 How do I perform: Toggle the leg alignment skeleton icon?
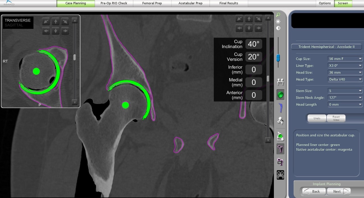(280, 121)
